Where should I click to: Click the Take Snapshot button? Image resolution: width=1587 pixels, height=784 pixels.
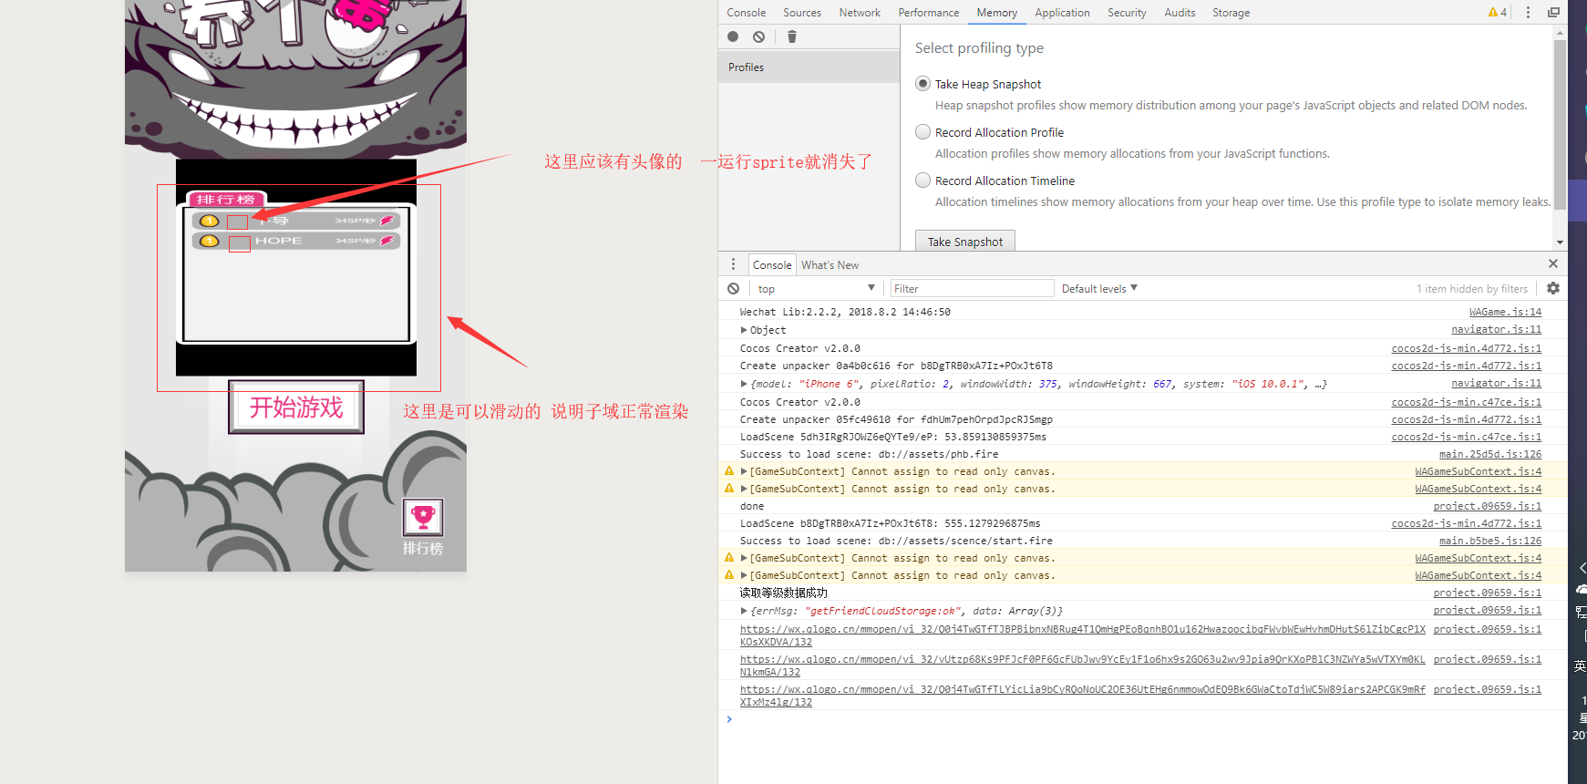964,242
